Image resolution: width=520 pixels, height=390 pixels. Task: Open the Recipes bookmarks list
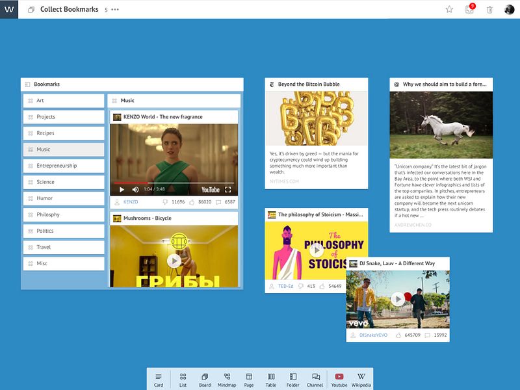click(x=64, y=133)
